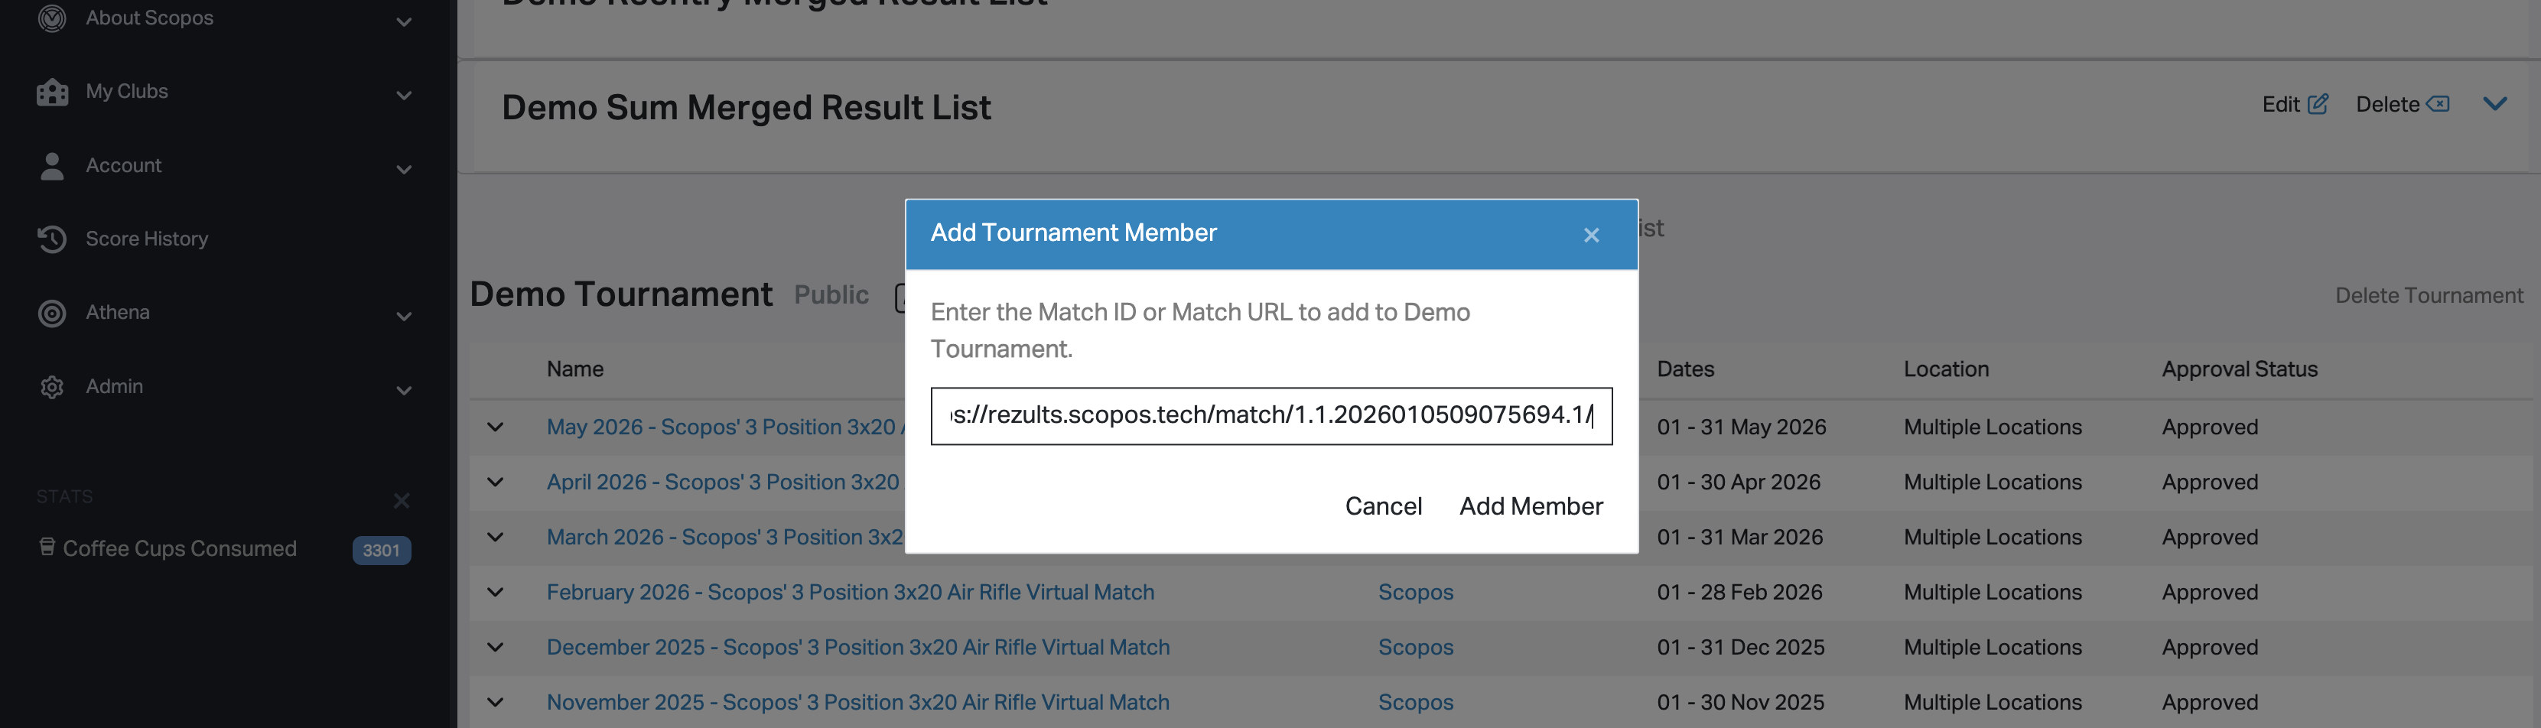This screenshot has width=2541, height=728.
Task: Click the Edit result list button
Action: 2295,103
